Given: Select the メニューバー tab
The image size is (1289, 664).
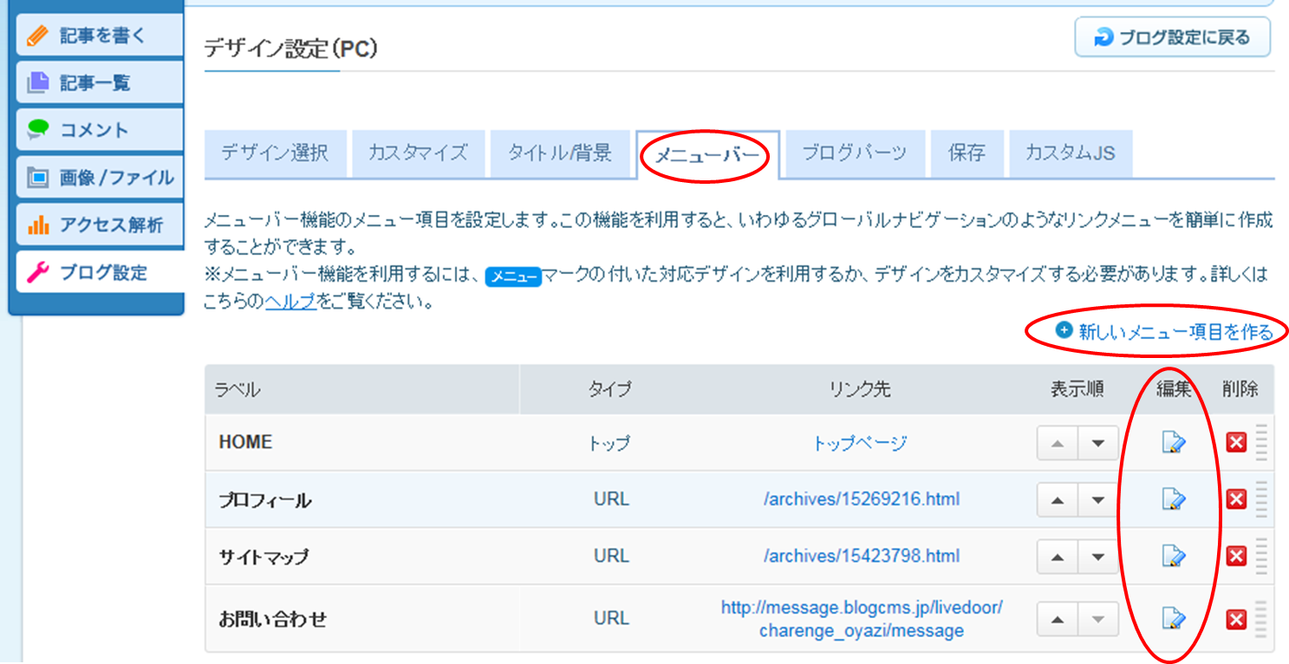Looking at the screenshot, I should pos(706,155).
